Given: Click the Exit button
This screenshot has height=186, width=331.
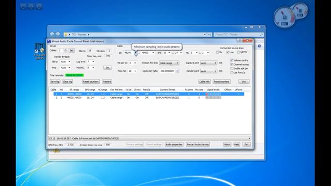Looking at the screenshot, I should point(246,145).
